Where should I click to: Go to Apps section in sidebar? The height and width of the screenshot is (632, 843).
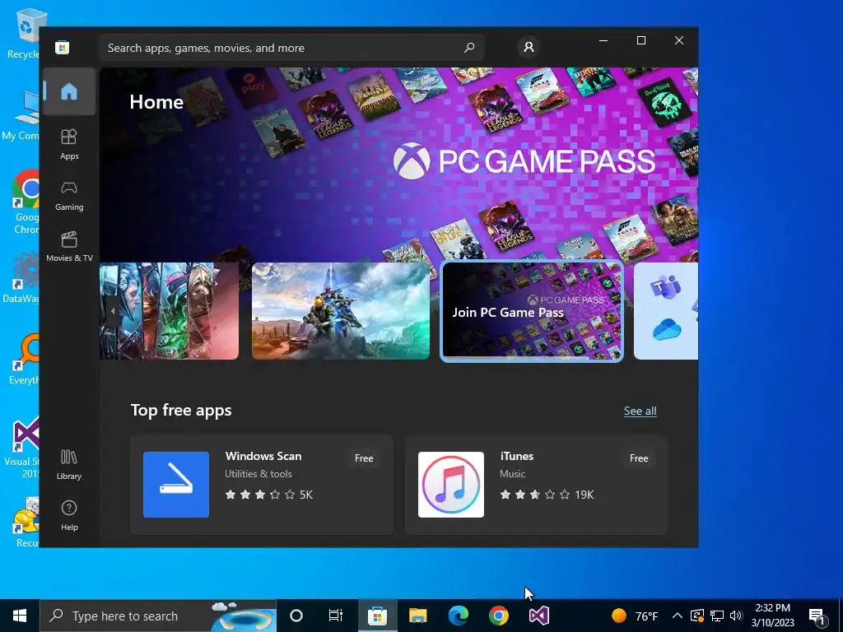point(69,144)
